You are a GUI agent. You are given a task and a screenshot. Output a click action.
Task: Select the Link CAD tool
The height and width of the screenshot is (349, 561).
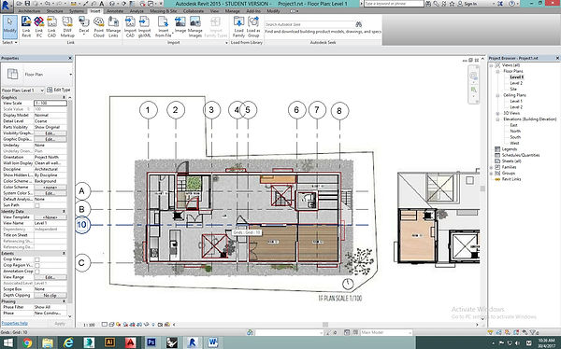[x=51, y=27]
